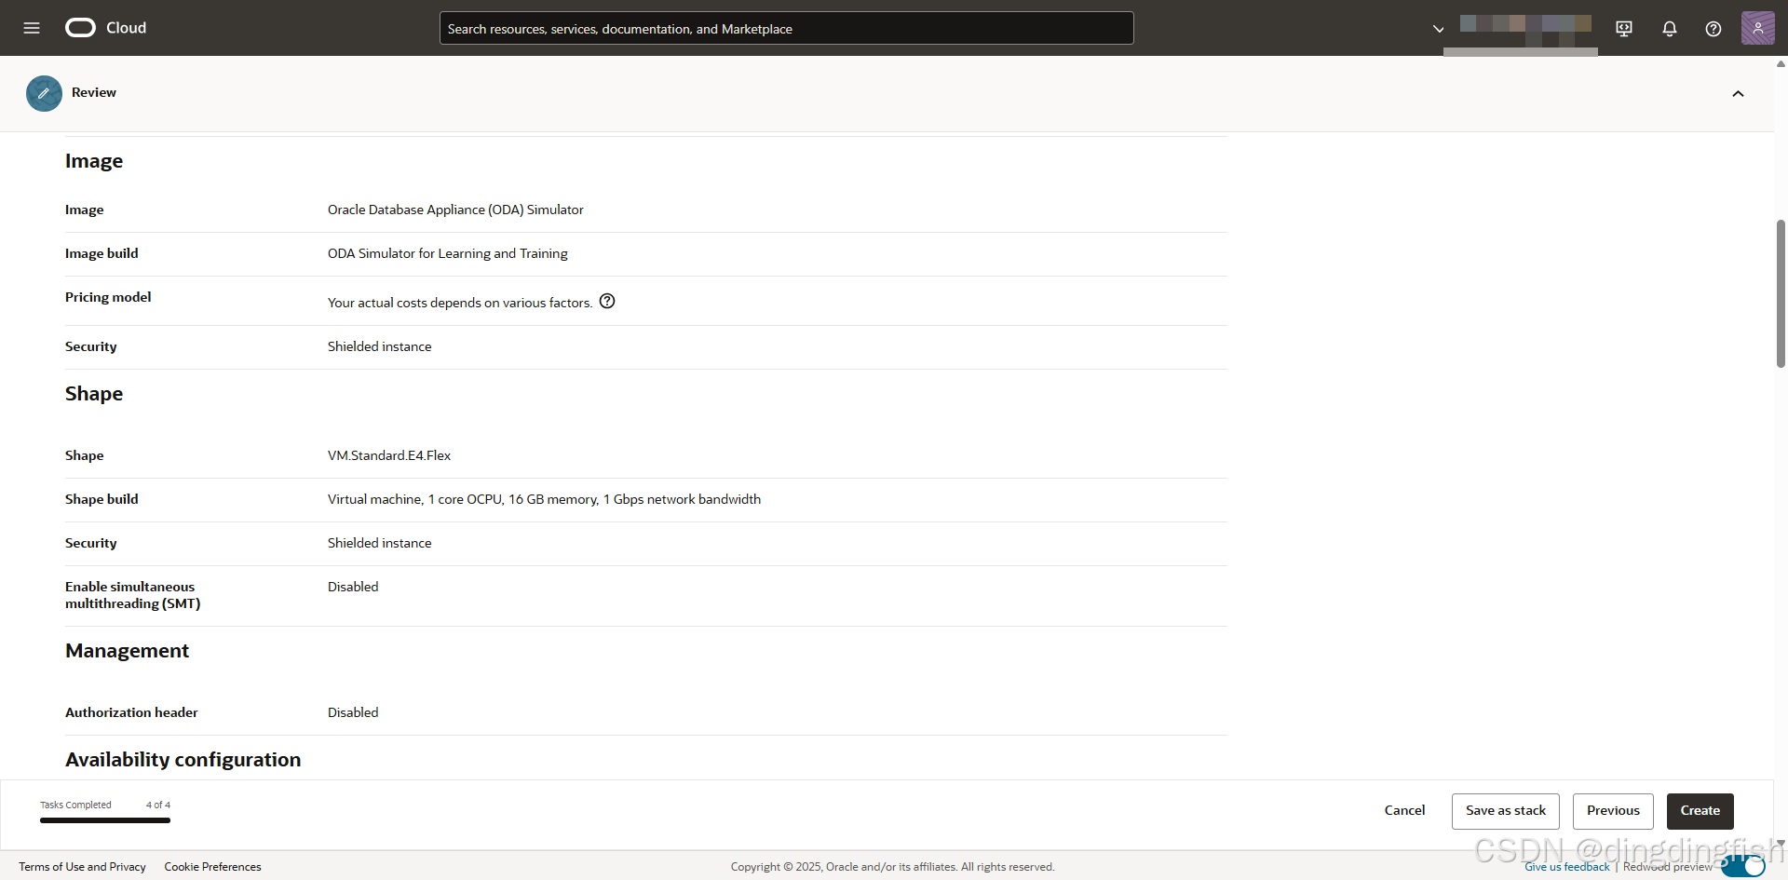Select ODA Simulator for Learning and Training text
1788x880 pixels.
click(447, 254)
